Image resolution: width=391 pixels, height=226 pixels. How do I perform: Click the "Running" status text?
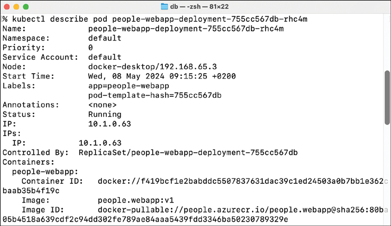105,114
